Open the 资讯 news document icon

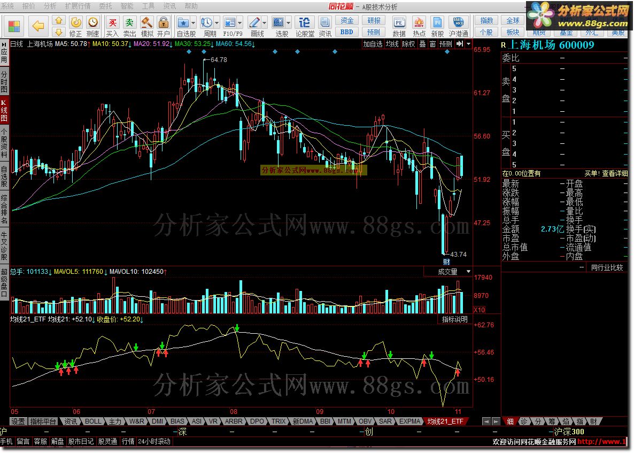324,27
